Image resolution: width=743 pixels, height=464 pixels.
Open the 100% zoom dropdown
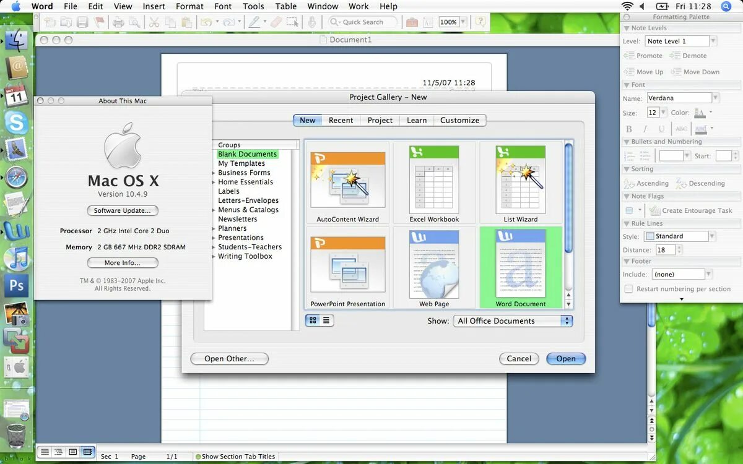(463, 22)
